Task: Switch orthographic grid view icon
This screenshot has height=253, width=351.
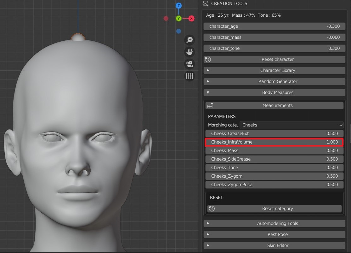Action: pyautogui.click(x=190, y=76)
